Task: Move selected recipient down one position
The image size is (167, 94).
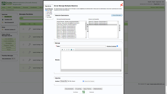Action: pos(120,29)
